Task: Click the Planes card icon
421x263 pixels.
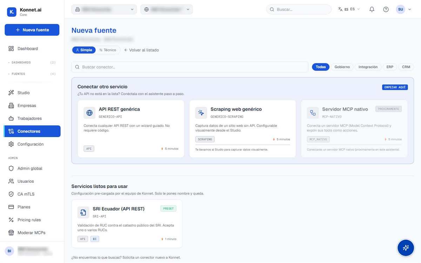Action: point(11,207)
